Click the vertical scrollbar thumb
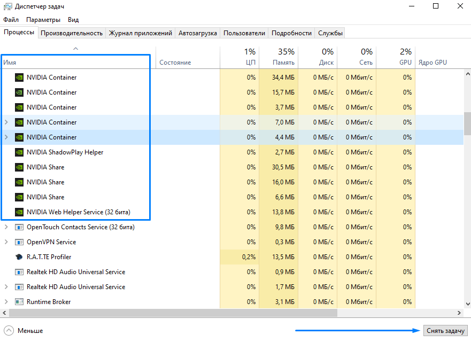This screenshot has height=342, width=471. [x=467, y=123]
